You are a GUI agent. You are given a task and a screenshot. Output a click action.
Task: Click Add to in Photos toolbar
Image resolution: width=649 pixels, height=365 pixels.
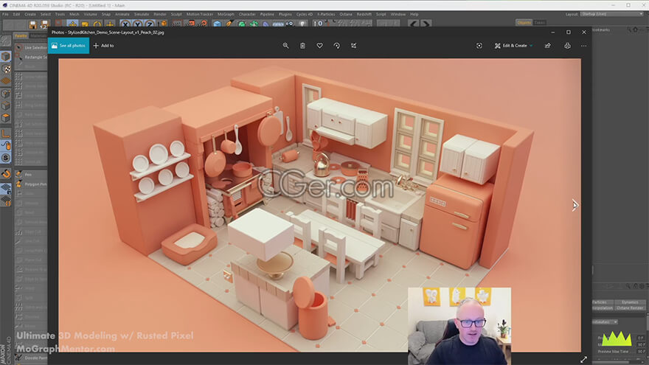click(x=103, y=46)
